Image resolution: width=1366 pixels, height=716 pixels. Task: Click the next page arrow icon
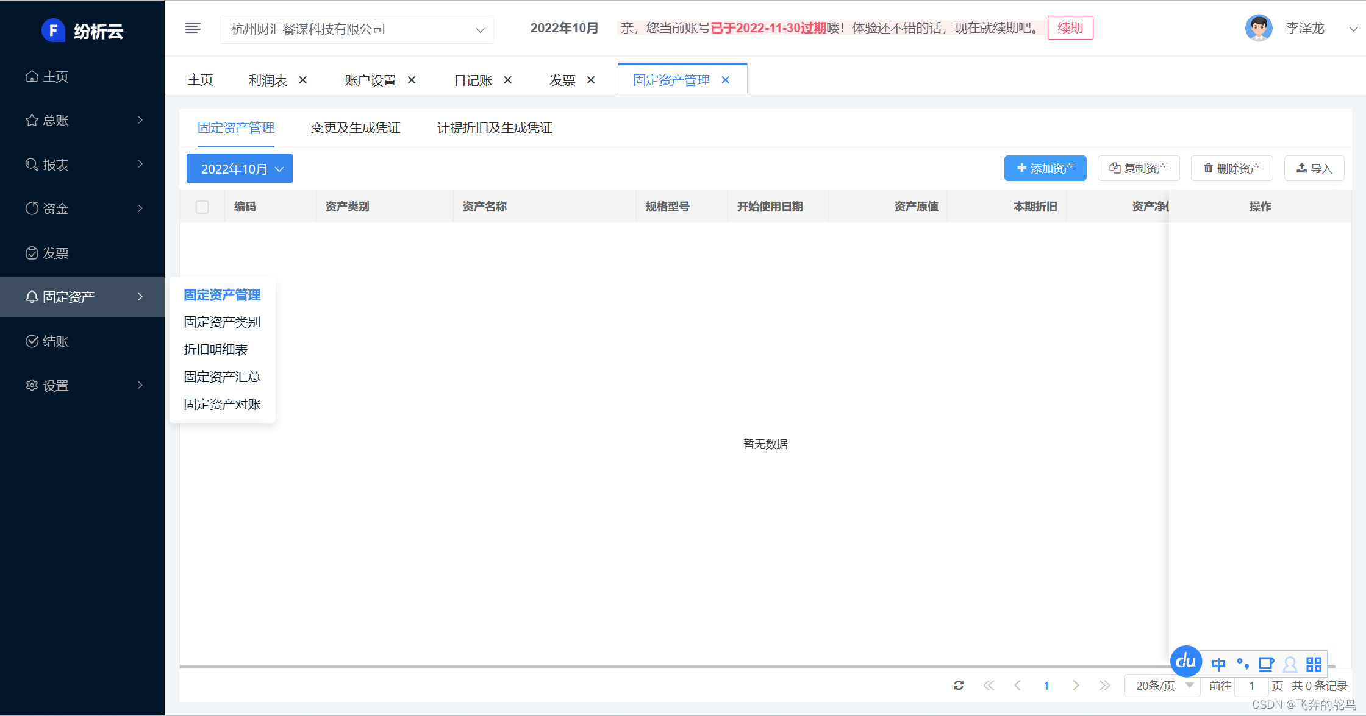click(x=1076, y=686)
